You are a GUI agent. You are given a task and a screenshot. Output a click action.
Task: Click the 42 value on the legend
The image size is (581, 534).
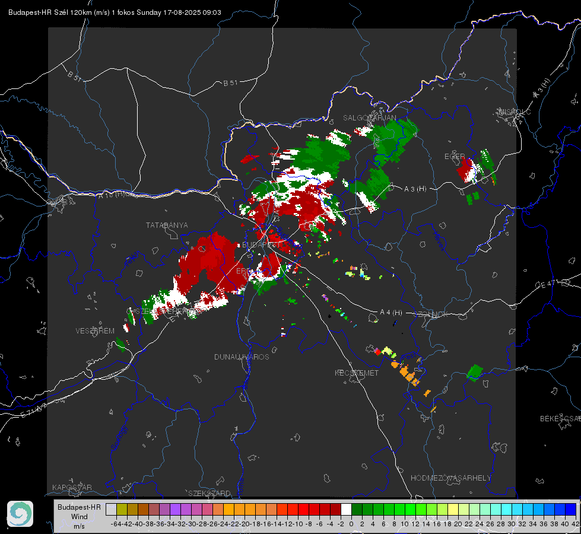coord(575,524)
